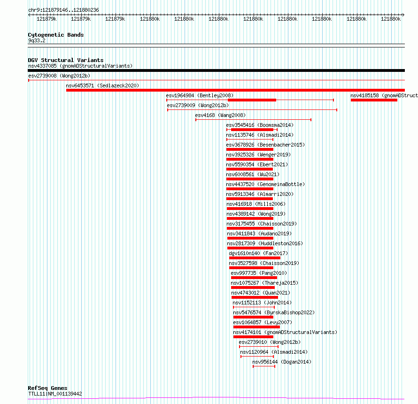Click the left arrow of the ruler
This screenshot has width=418, height=404.
tap(29, 15)
